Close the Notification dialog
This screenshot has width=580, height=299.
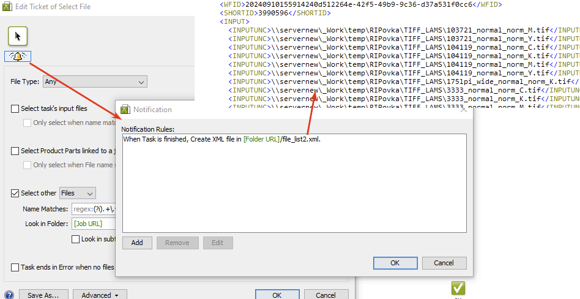tap(464, 110)
